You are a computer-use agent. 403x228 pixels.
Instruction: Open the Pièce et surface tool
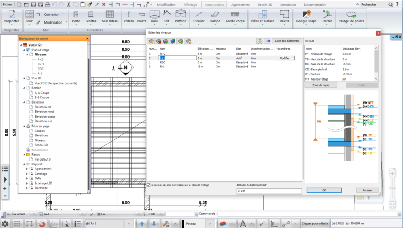point(263,17)
